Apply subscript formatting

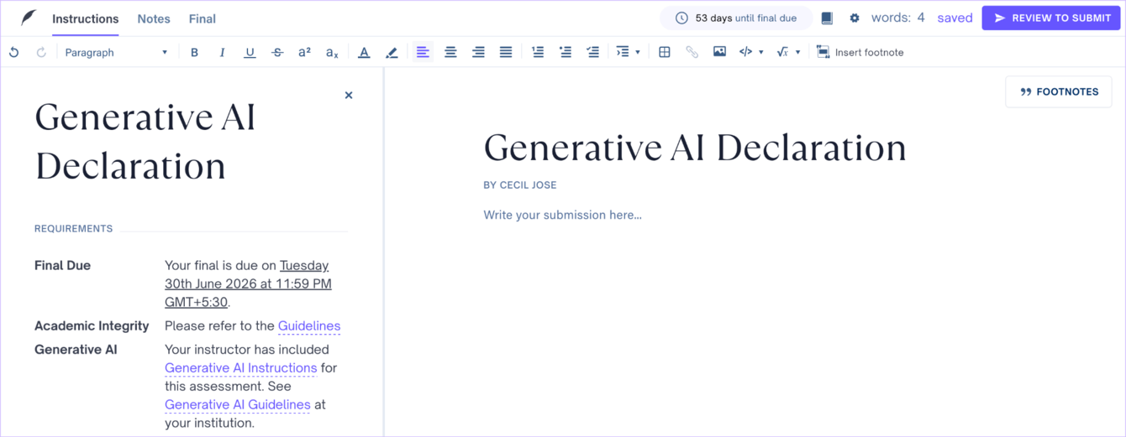pyautogui.click(x=332, y=52)
